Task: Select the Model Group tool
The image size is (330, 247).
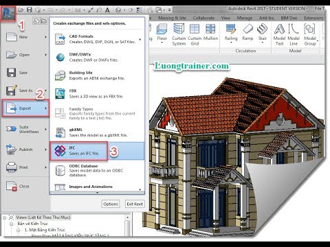Action: click(x=310, y=34)
